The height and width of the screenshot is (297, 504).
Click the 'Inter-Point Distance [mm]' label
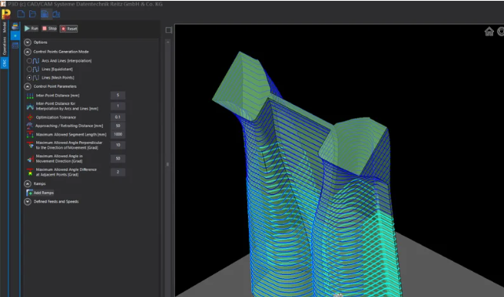coord(57,96)
